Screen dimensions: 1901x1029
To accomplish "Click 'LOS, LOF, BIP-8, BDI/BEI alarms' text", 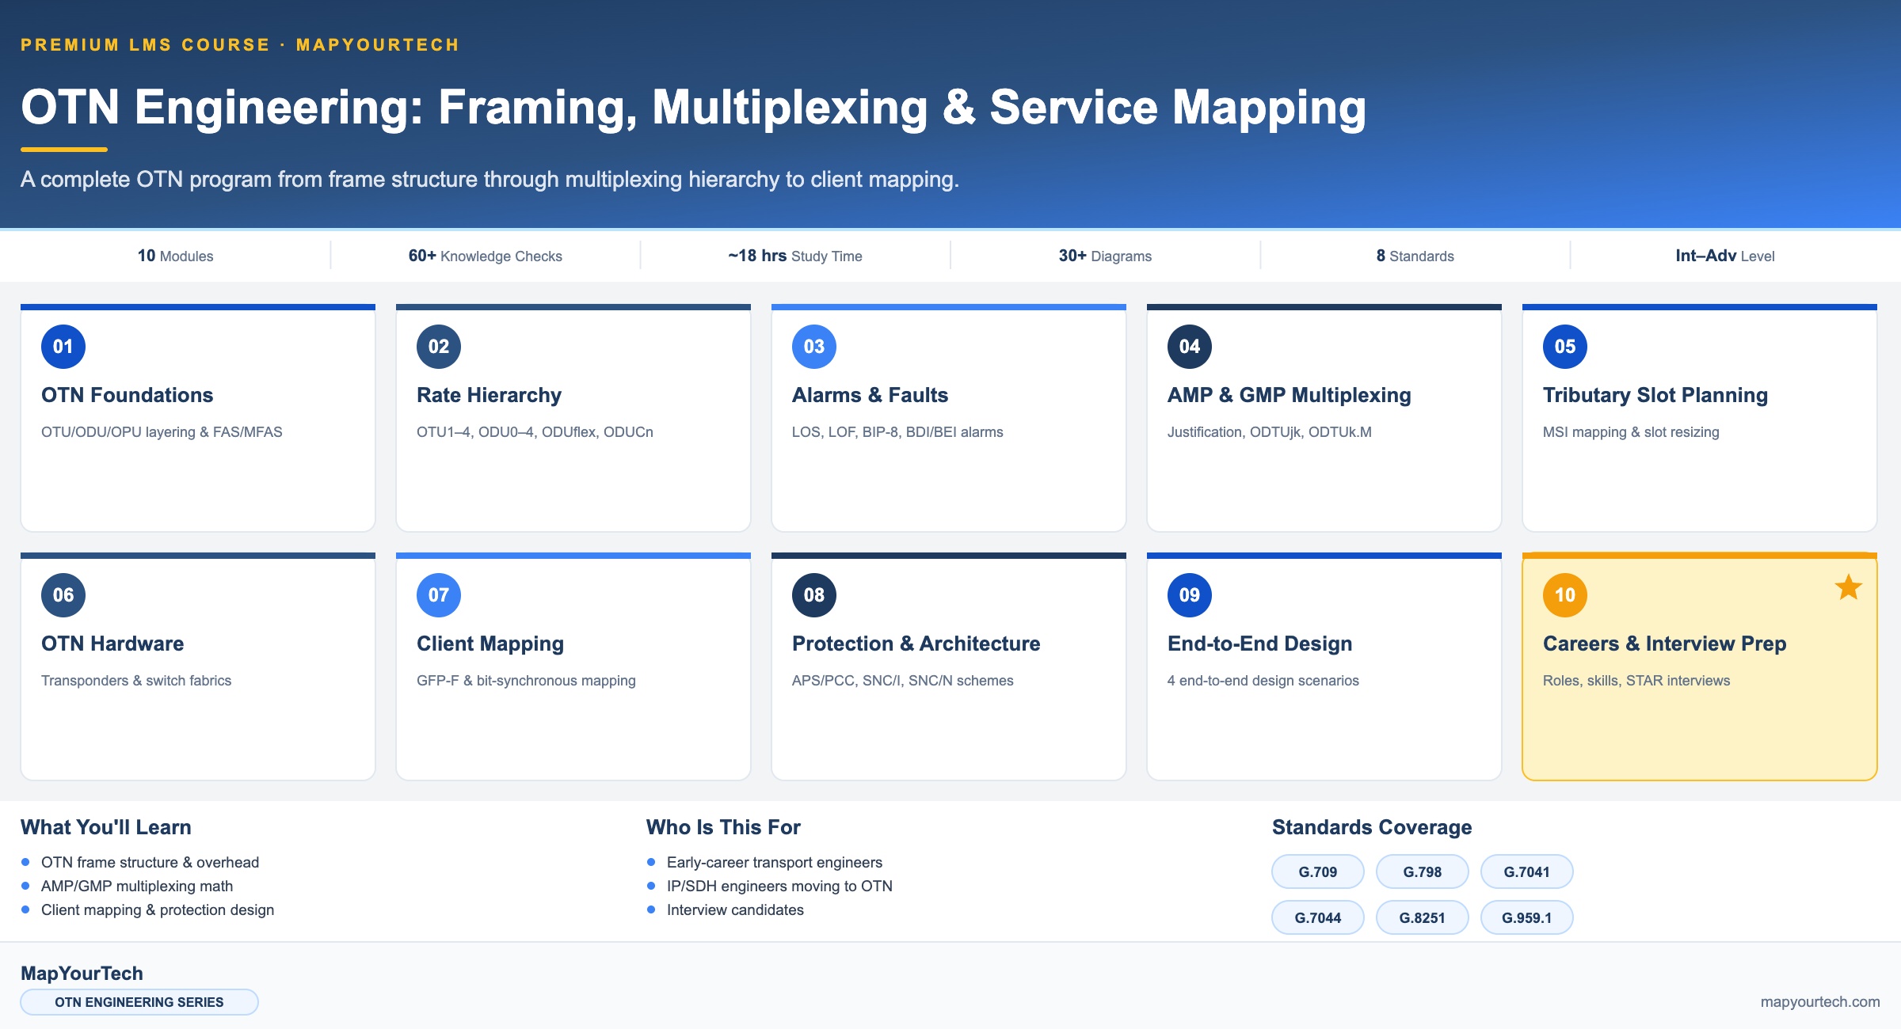I will pyautogui.click(x=897, y=432).
